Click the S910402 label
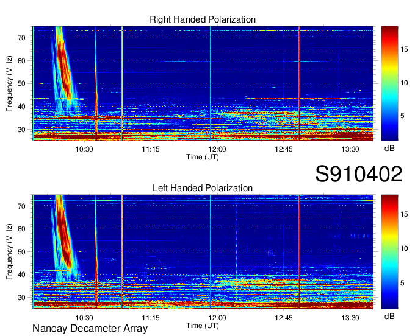 pyautogui.click(x=359, y=174)
